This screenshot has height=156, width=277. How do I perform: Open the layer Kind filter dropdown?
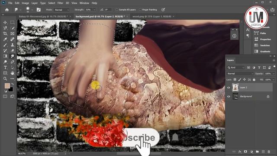click(235, 68)
